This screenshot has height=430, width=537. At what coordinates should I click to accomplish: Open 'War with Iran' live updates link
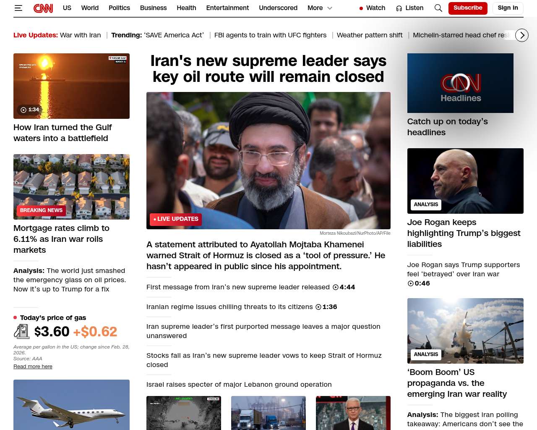point(80,35)
